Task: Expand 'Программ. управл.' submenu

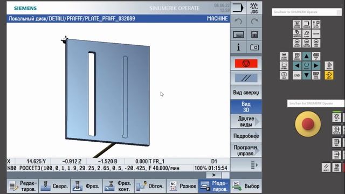Action: pyautogui.click(x=246, y=150)
